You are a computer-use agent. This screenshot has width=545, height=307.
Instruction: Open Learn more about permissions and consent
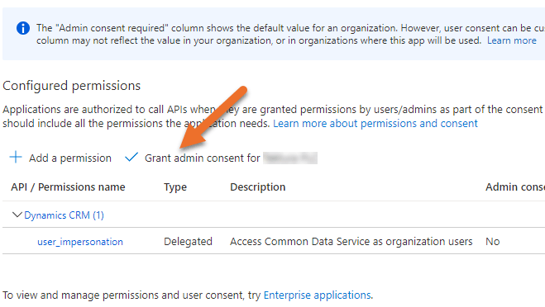tap(375, 124)
